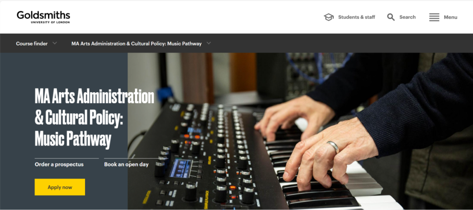Click the graduation cap icon
The width and height of the screenshot is (473, 210).
[x=329, y=17]
